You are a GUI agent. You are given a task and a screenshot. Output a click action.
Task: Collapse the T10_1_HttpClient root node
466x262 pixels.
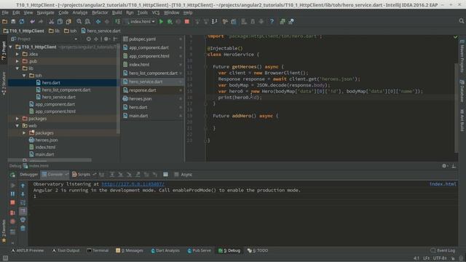coord(11,47)
